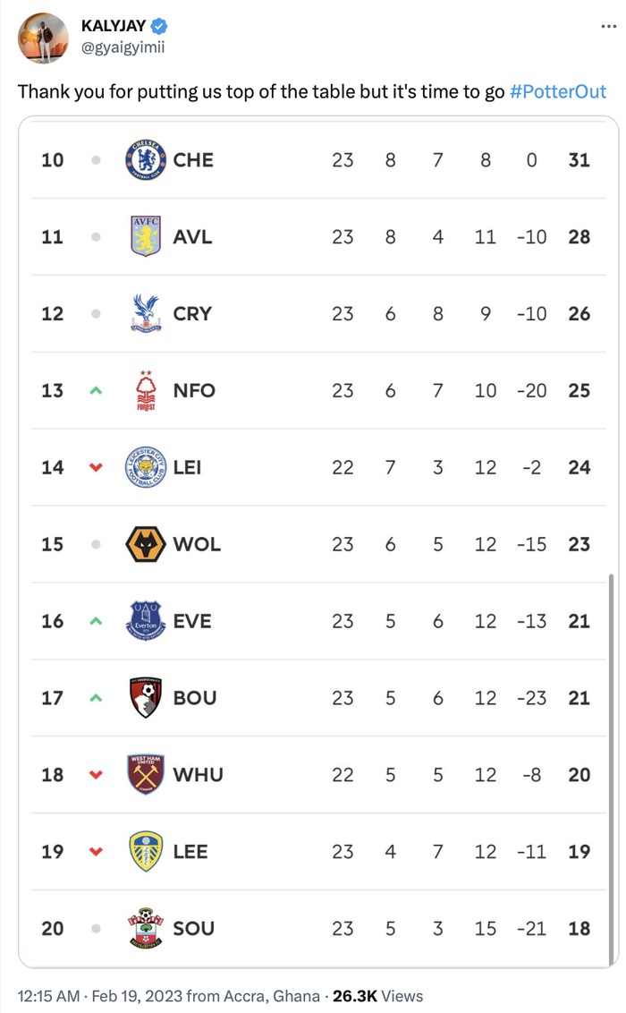This screenshot has width=626, height=1013.
Task: Click the Chelsea club crest
Action: click(146, 160)
